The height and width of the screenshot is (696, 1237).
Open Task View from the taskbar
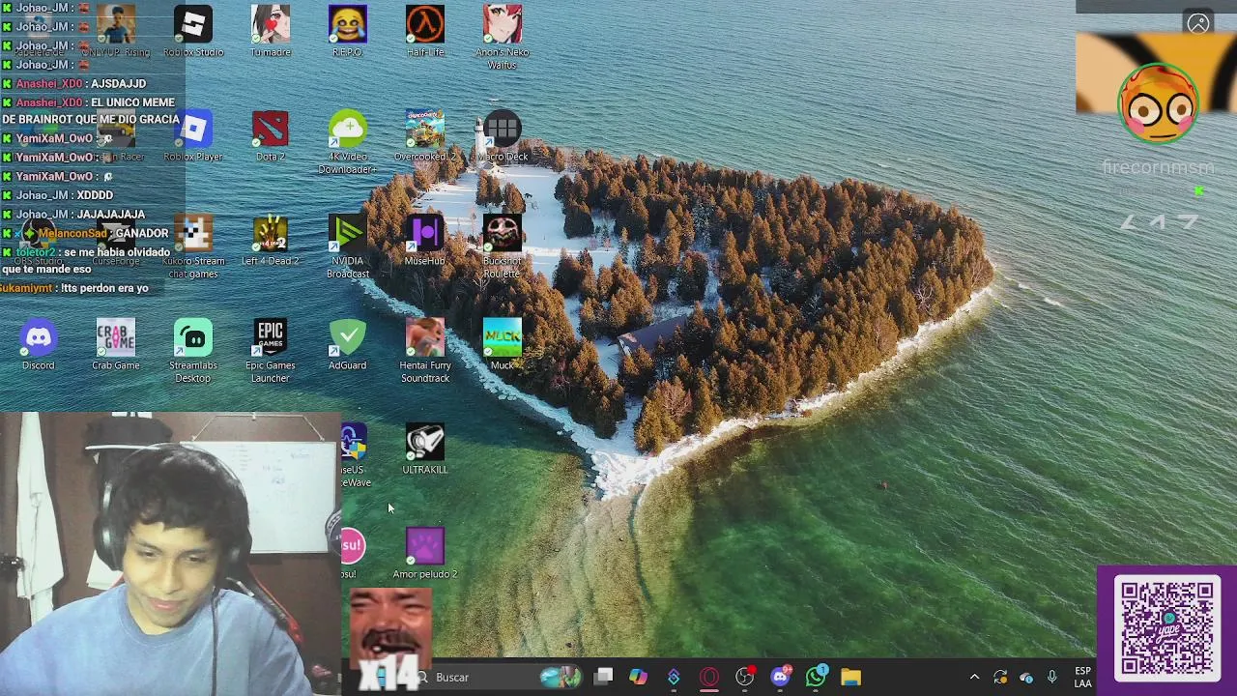coord(603,678)
